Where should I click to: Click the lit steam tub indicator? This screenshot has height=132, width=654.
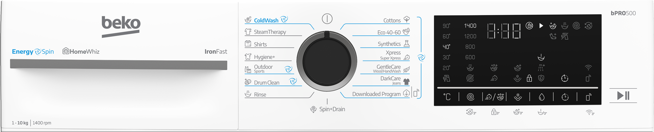[541, 57]
